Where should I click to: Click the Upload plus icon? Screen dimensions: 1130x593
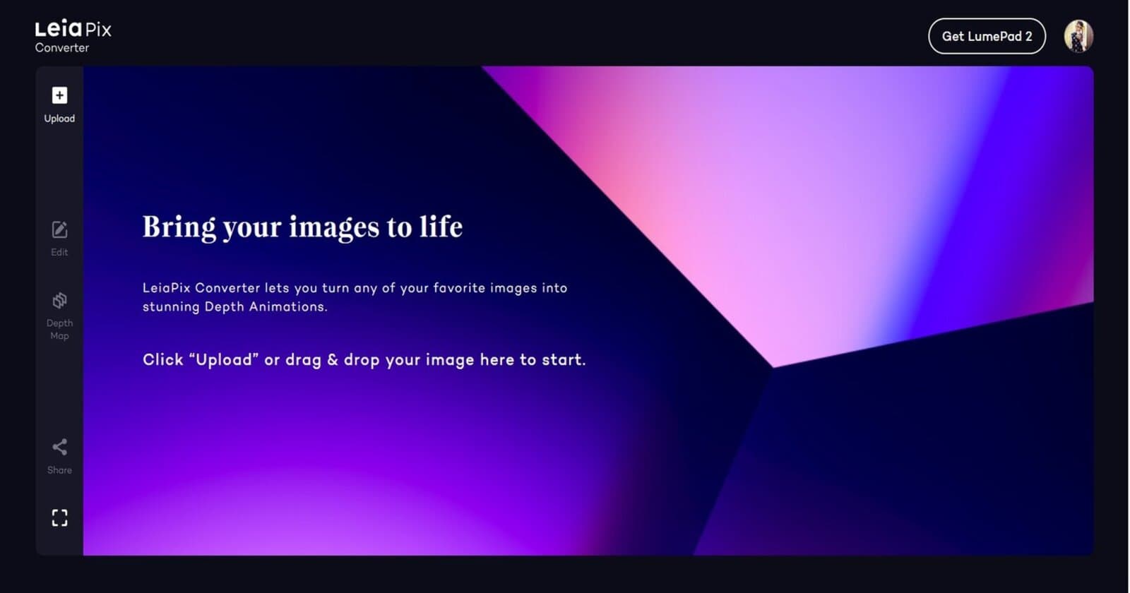click(59, 95)
